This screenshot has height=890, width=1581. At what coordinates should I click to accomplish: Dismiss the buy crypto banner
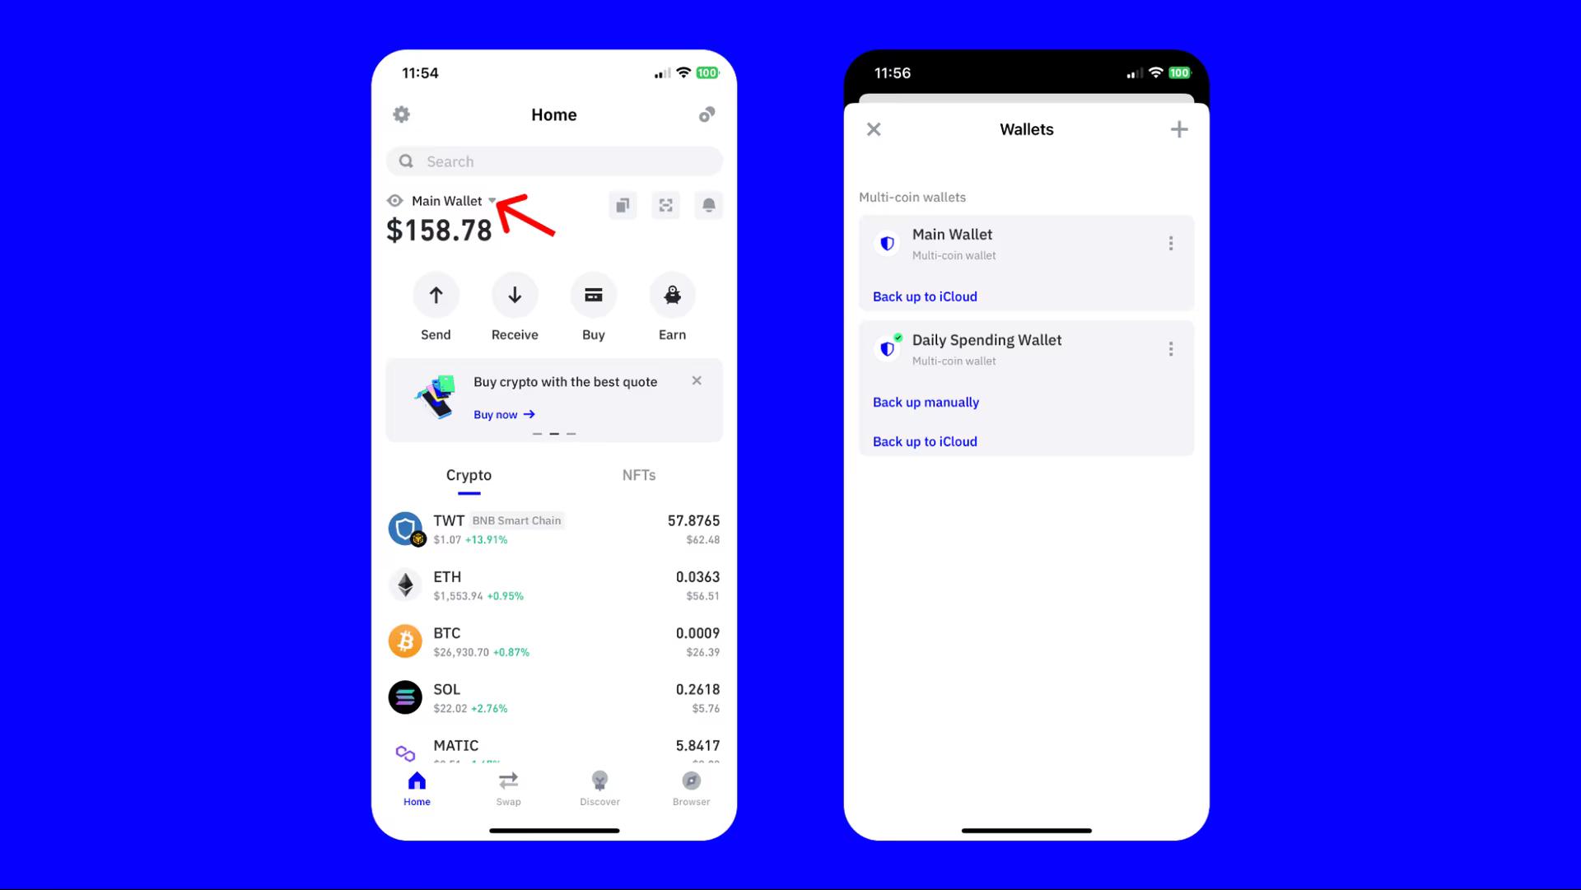pyautogui.click(x=697, y=380)
